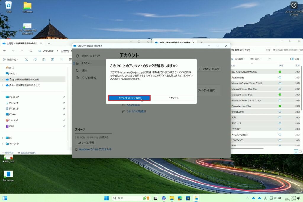Go up one level in left Explorer
Viewport: 303px width, 202px height.
coord(22,51)
